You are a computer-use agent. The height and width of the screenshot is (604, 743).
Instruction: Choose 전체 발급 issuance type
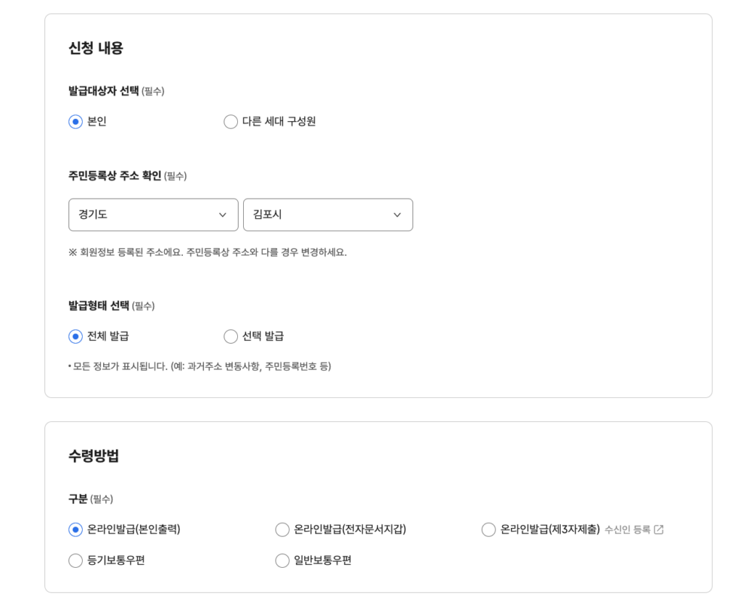[x=75, y=336]
